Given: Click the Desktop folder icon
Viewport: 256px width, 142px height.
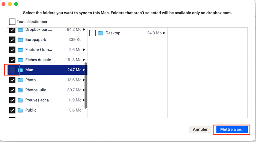Looking at the screenshot, I should tap(100, 33).
